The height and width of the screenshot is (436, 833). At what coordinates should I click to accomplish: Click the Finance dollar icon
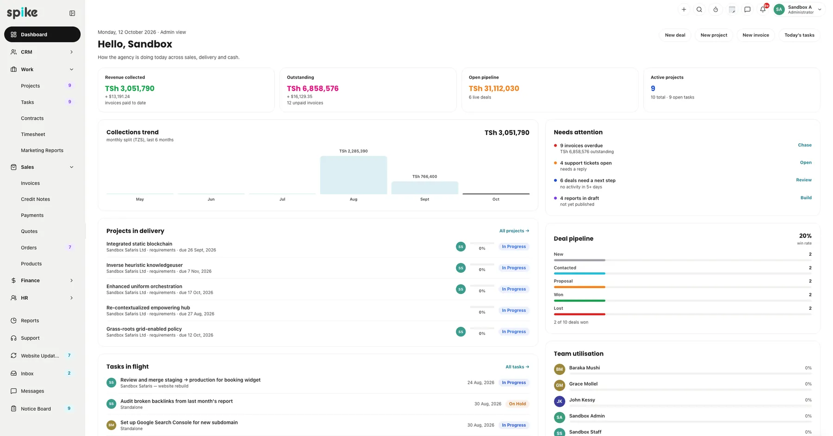click(x=13, y=281)
